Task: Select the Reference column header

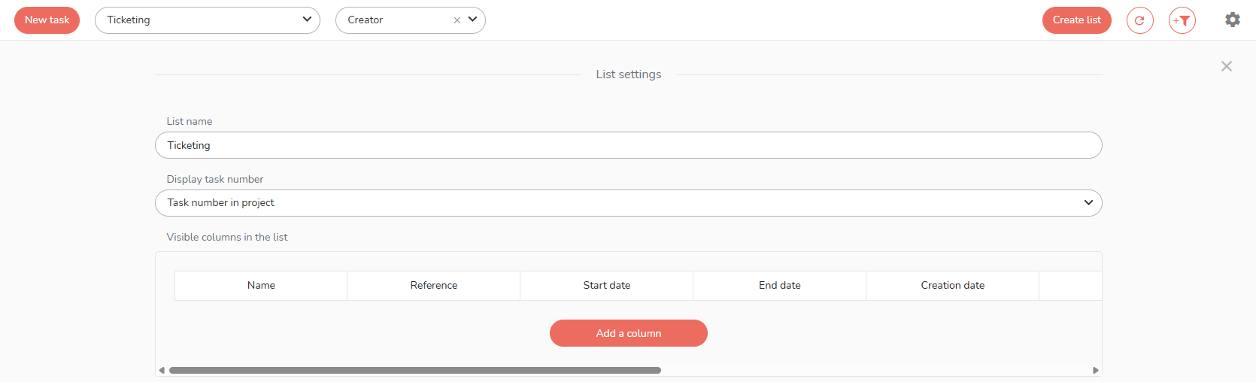Action: [434, 286]
